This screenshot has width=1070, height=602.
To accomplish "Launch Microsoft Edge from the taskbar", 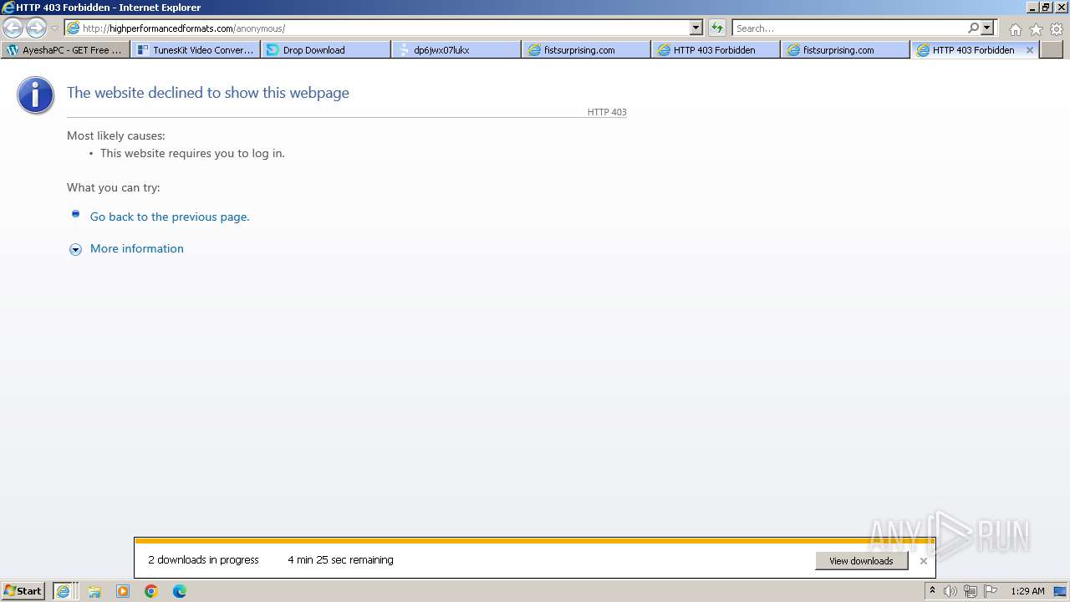I will coord(180,591).
